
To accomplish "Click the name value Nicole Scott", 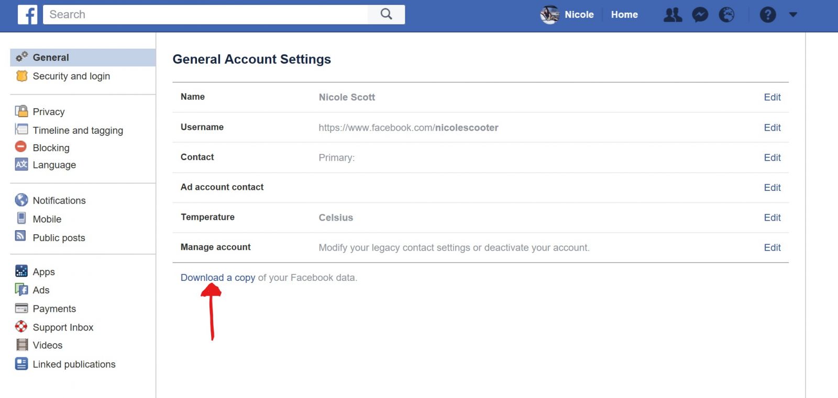I will click(347, 97).
